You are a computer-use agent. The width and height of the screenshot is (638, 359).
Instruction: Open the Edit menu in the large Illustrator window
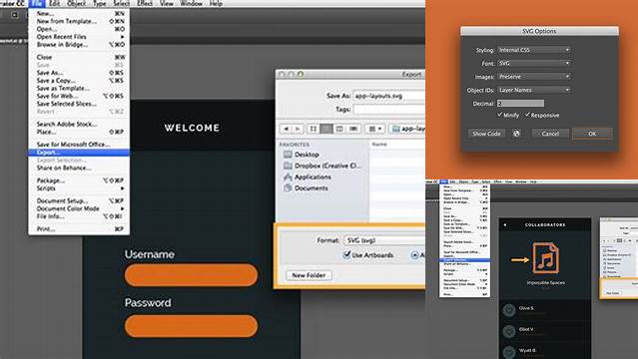[55, 4]
